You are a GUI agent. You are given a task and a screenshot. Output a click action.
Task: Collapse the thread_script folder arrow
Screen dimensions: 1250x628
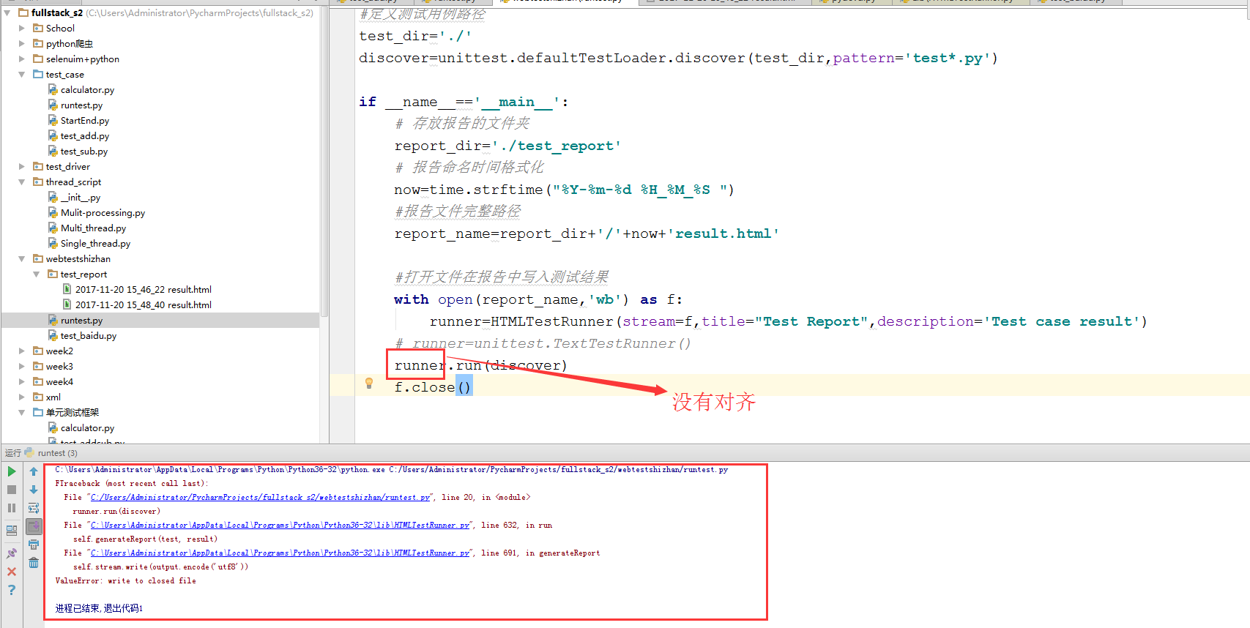(x=22, y=182)
